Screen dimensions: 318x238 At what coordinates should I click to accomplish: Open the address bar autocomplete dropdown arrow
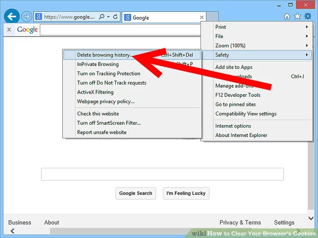108,17
